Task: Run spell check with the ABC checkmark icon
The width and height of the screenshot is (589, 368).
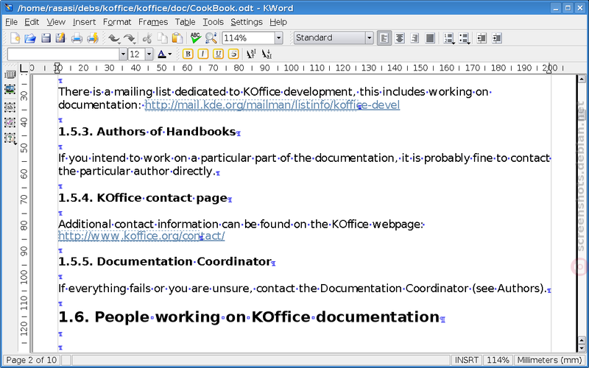Action: [x=195, y=38]
